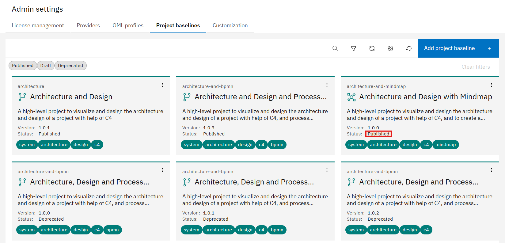505x243 pixels.
Task: Switch to Providers tab
Action: point(88,25)
